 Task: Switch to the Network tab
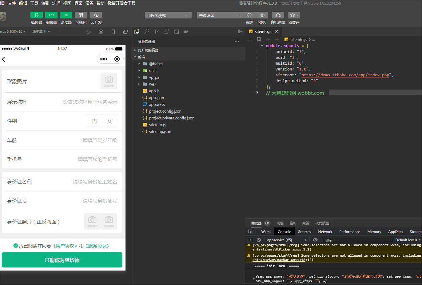pos(325,232)
